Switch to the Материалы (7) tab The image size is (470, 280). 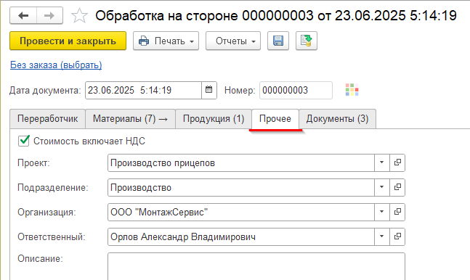(x=130, y=119)
